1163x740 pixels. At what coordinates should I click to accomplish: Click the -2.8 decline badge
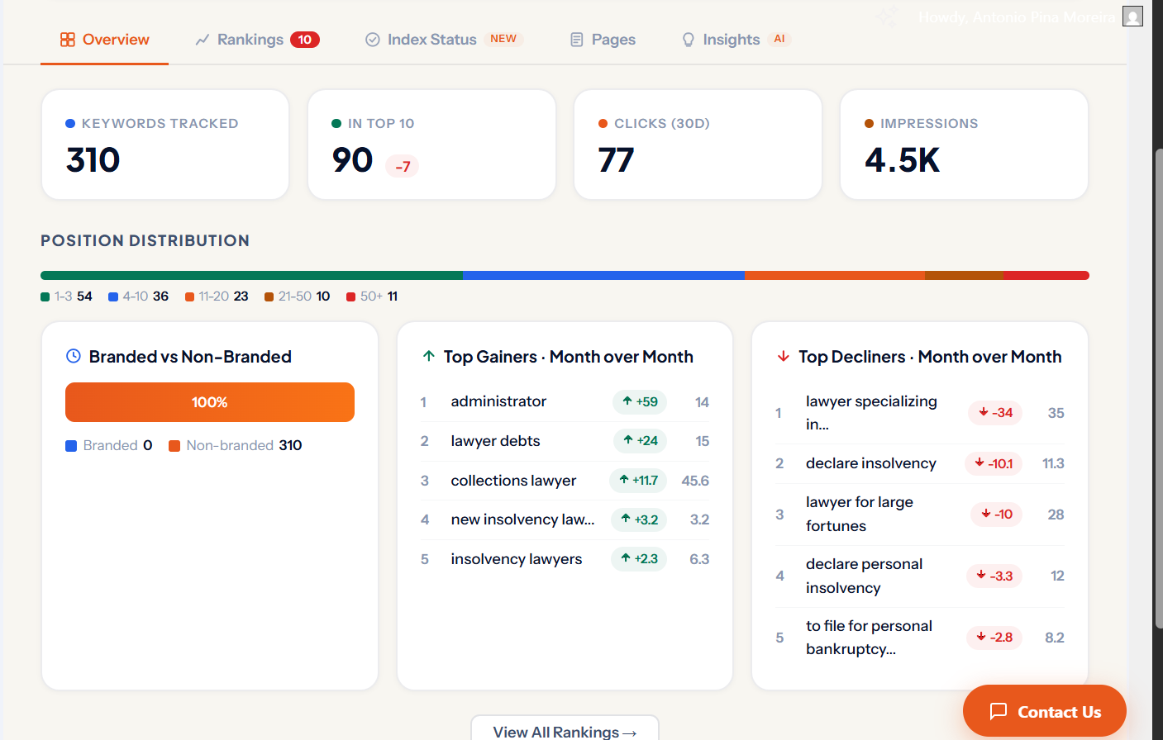(x=994, y=638)
